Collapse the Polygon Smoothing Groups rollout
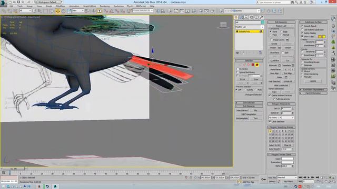The width and height of the screenshot is (337, 189). coord(281,127)
